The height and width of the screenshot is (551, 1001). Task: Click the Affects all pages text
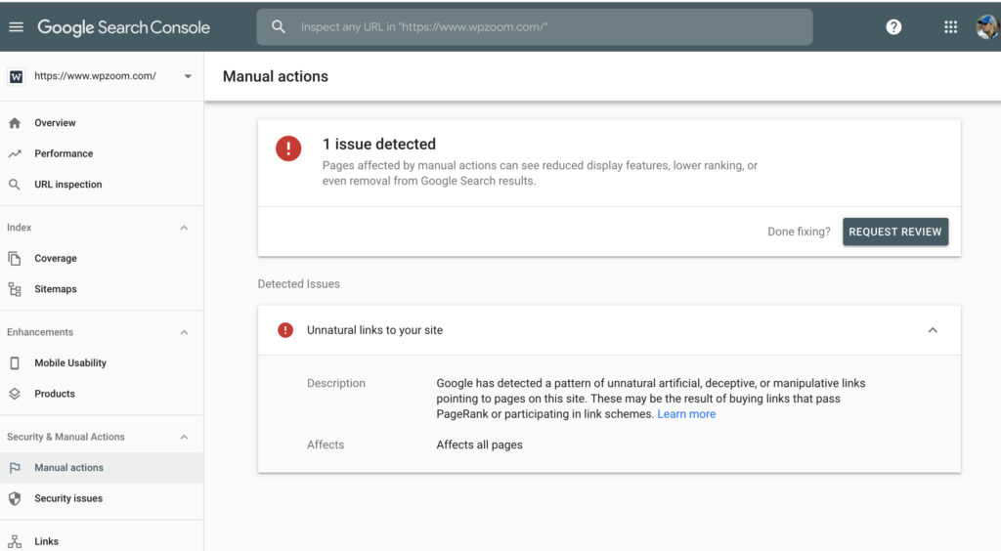[479, 445]
